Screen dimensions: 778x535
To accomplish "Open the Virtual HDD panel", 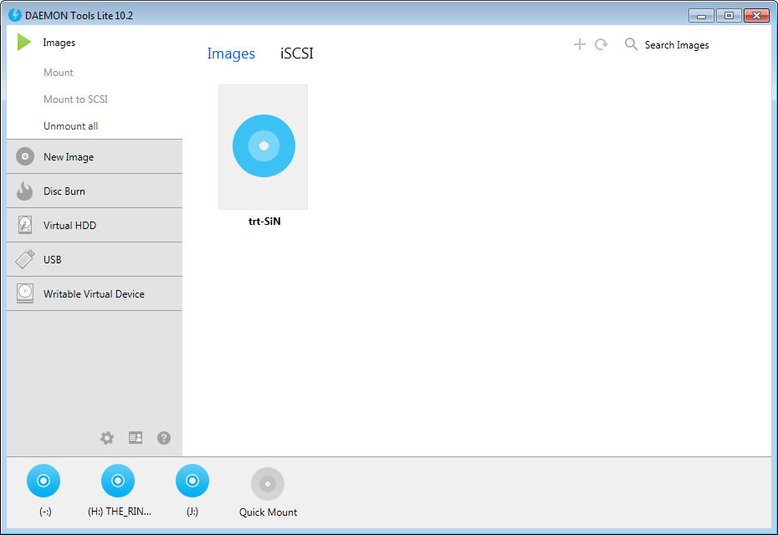I will point(69,225).
